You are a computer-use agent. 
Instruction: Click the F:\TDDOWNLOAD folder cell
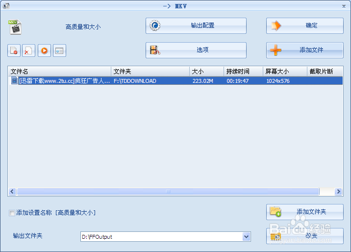click(135, 81)
